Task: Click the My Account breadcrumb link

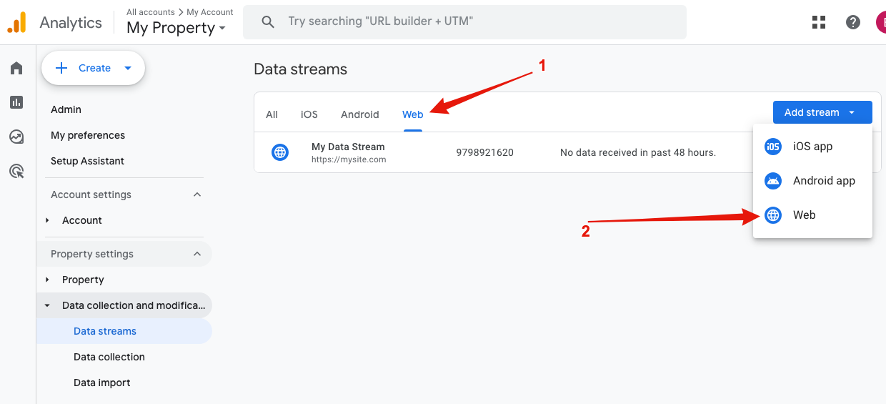Action: [210, 12]
